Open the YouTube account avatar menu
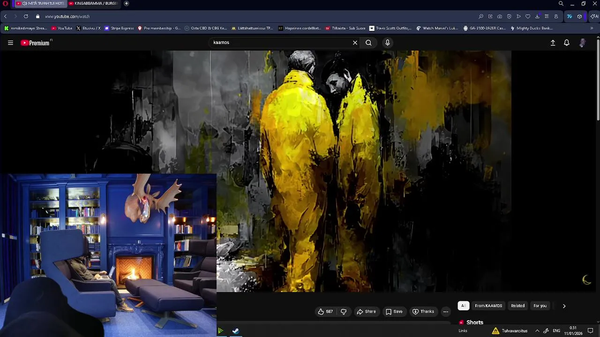The image size is (600, 337). [x=582, y=43]
